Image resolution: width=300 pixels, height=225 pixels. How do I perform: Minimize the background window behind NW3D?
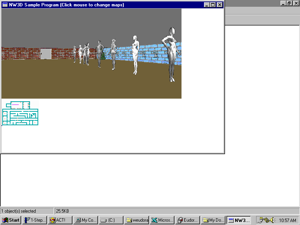tap(283, 3)
